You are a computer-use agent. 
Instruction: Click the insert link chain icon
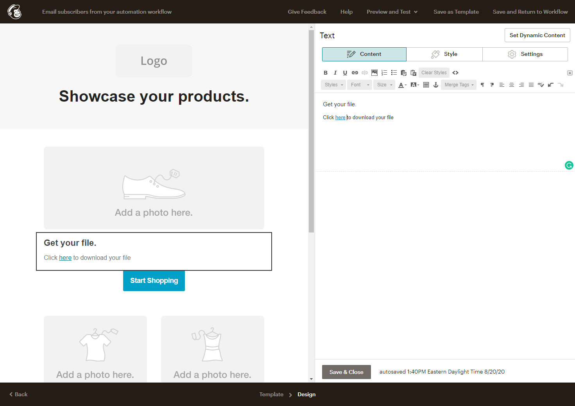[355, 73]
